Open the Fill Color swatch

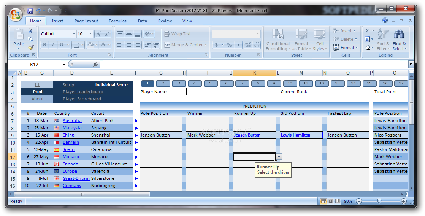point(91,45)
